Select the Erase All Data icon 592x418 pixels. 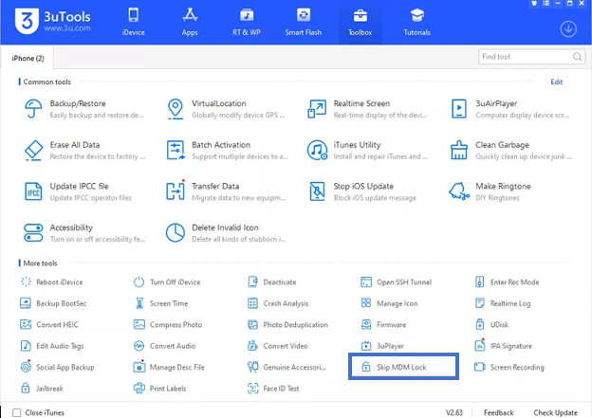coord(33,151)
